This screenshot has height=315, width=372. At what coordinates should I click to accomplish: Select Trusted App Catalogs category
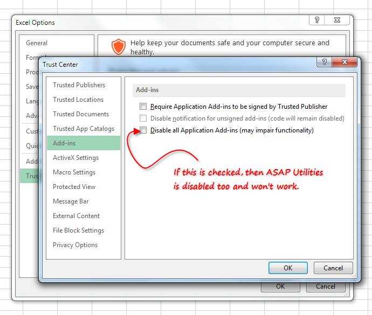point(83,129)
